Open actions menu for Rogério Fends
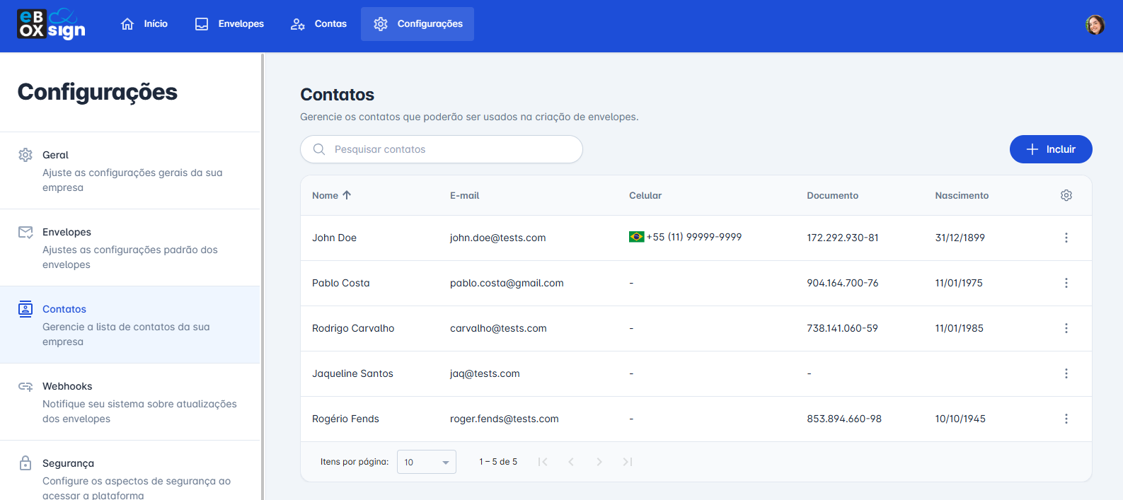Screen dimensions: 1123x500 pos(1066,419)
